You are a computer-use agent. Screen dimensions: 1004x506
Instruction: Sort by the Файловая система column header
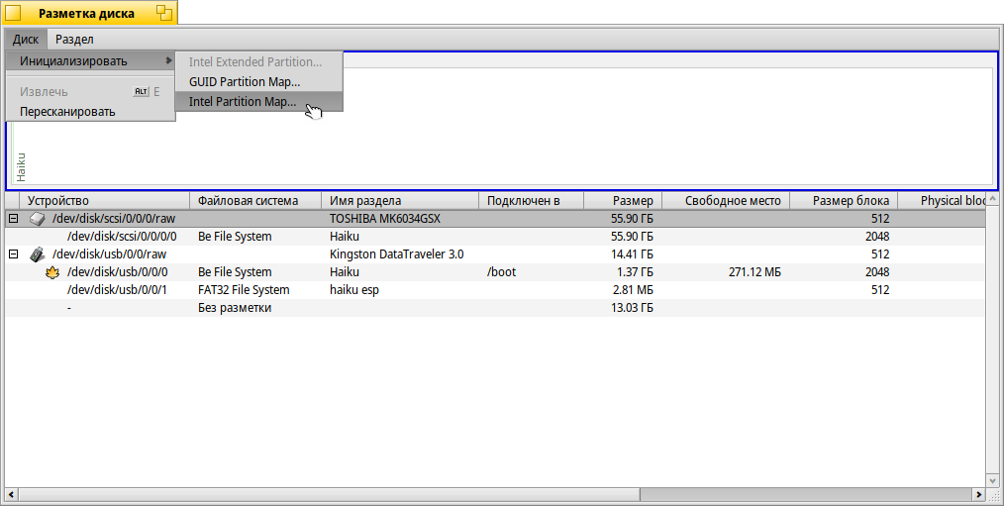[x=255, y=201]
